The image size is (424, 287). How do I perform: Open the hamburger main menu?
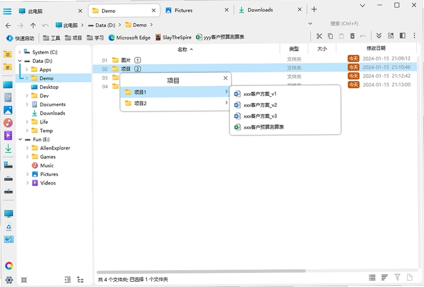click(7, 11)
